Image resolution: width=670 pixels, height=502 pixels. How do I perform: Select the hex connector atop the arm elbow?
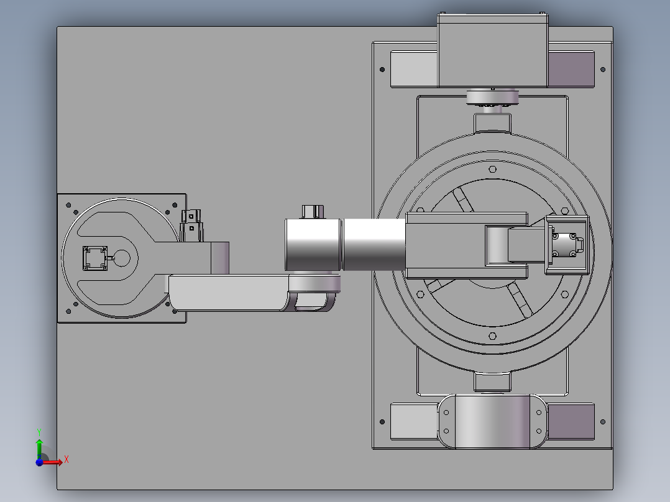pos(313,211)
